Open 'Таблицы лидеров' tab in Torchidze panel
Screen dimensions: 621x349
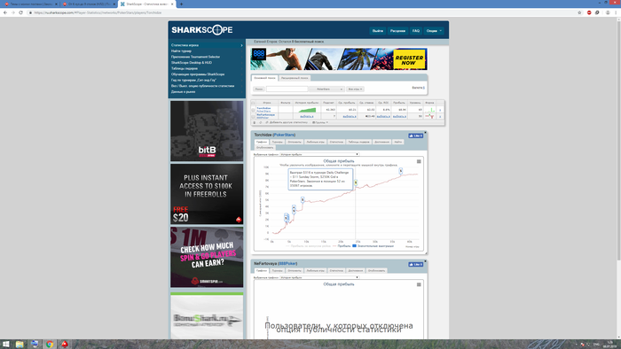click(358, 142)
